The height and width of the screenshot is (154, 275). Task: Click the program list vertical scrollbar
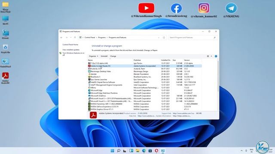coord(218,76)
